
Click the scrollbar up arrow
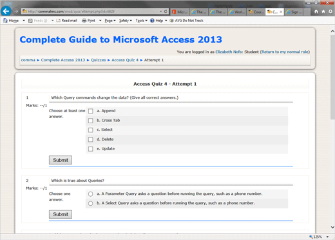click(332, 31)
